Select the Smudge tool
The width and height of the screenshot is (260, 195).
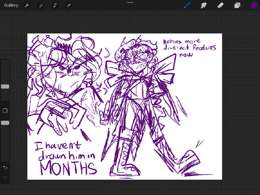coord(204,5)
